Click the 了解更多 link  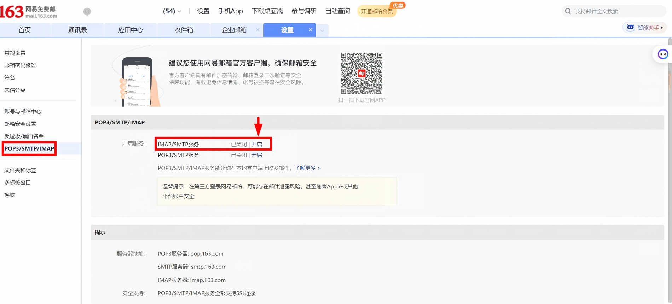pyautogui.click(x=308, y=168)
